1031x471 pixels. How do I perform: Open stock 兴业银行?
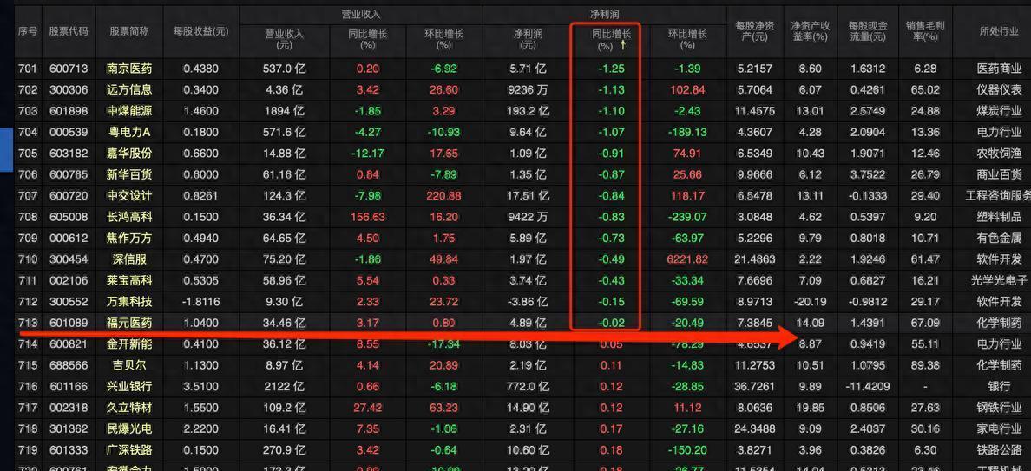coord(128,386)
